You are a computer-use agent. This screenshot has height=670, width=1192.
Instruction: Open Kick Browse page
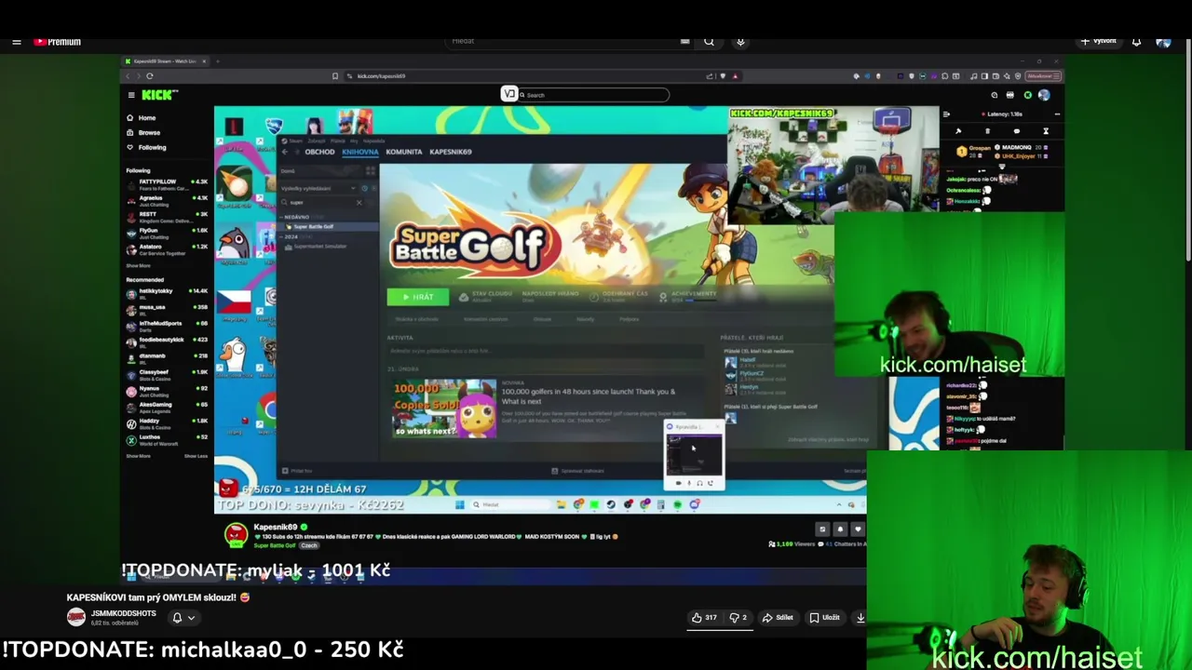[143, 133]
